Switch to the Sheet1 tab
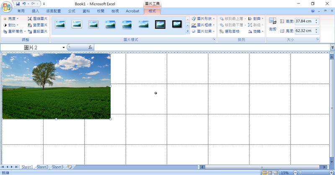Viewport: 335px width, 175px height. click(x=27, y=167)
